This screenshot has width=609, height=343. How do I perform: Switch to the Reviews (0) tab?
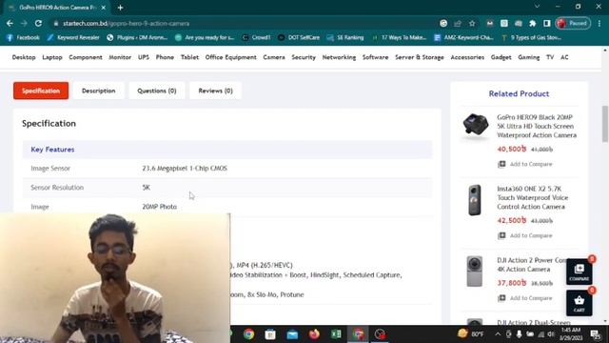(x=216, y=91)
